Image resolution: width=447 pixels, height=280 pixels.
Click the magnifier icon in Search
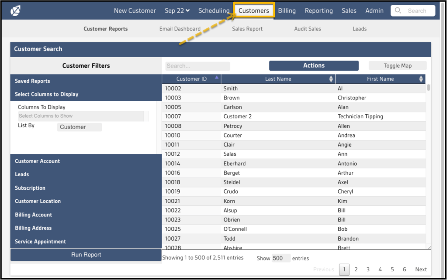coord(398,10)
